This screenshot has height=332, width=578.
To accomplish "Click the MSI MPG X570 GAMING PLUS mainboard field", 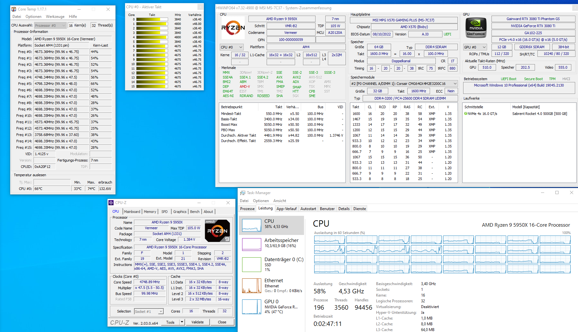I will click(404, 20).
